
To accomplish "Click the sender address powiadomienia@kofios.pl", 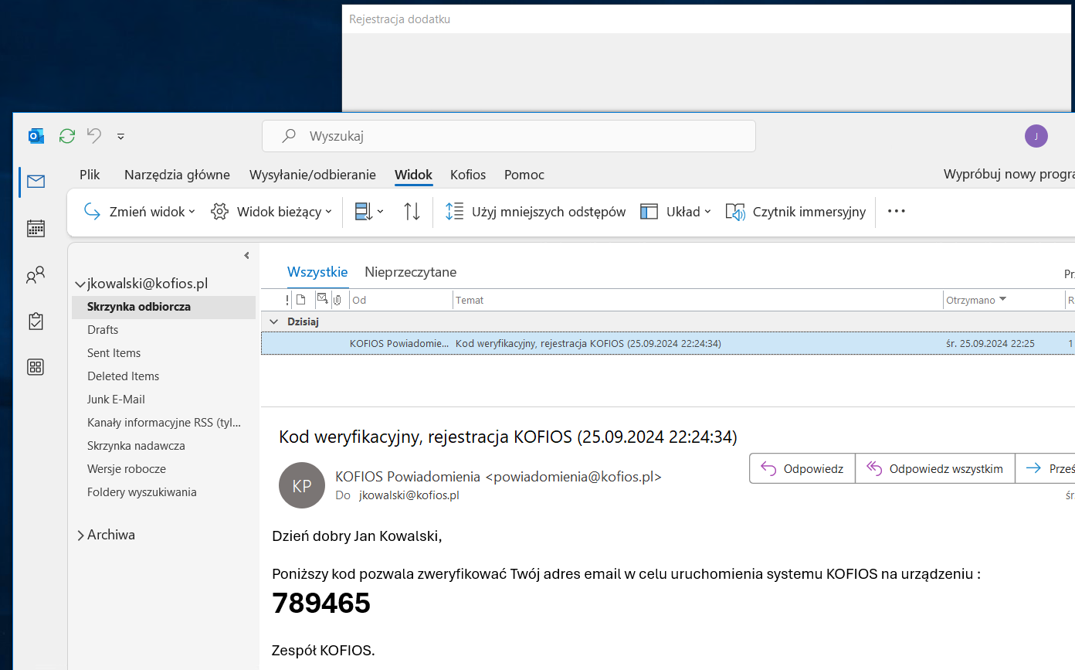I will [574, 477].
